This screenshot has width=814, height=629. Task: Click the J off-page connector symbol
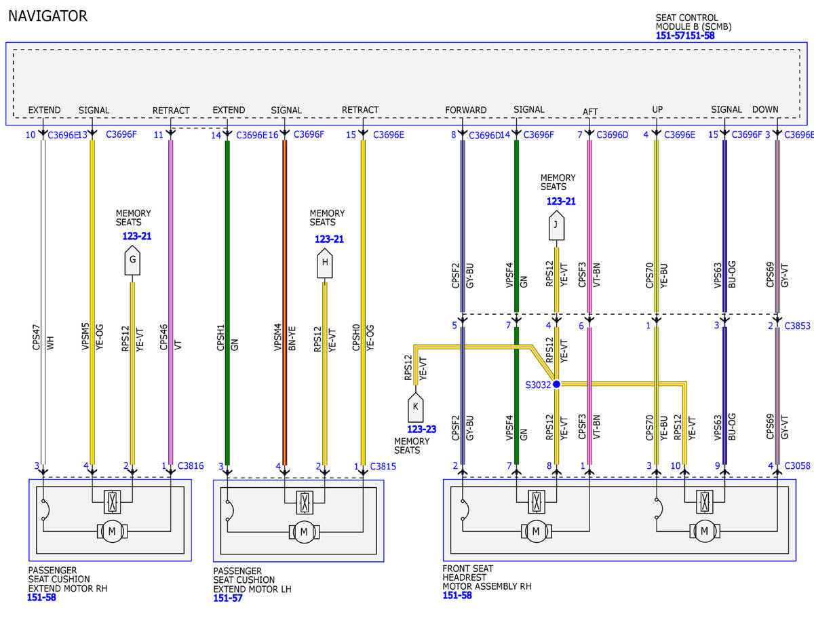(556, 227)
